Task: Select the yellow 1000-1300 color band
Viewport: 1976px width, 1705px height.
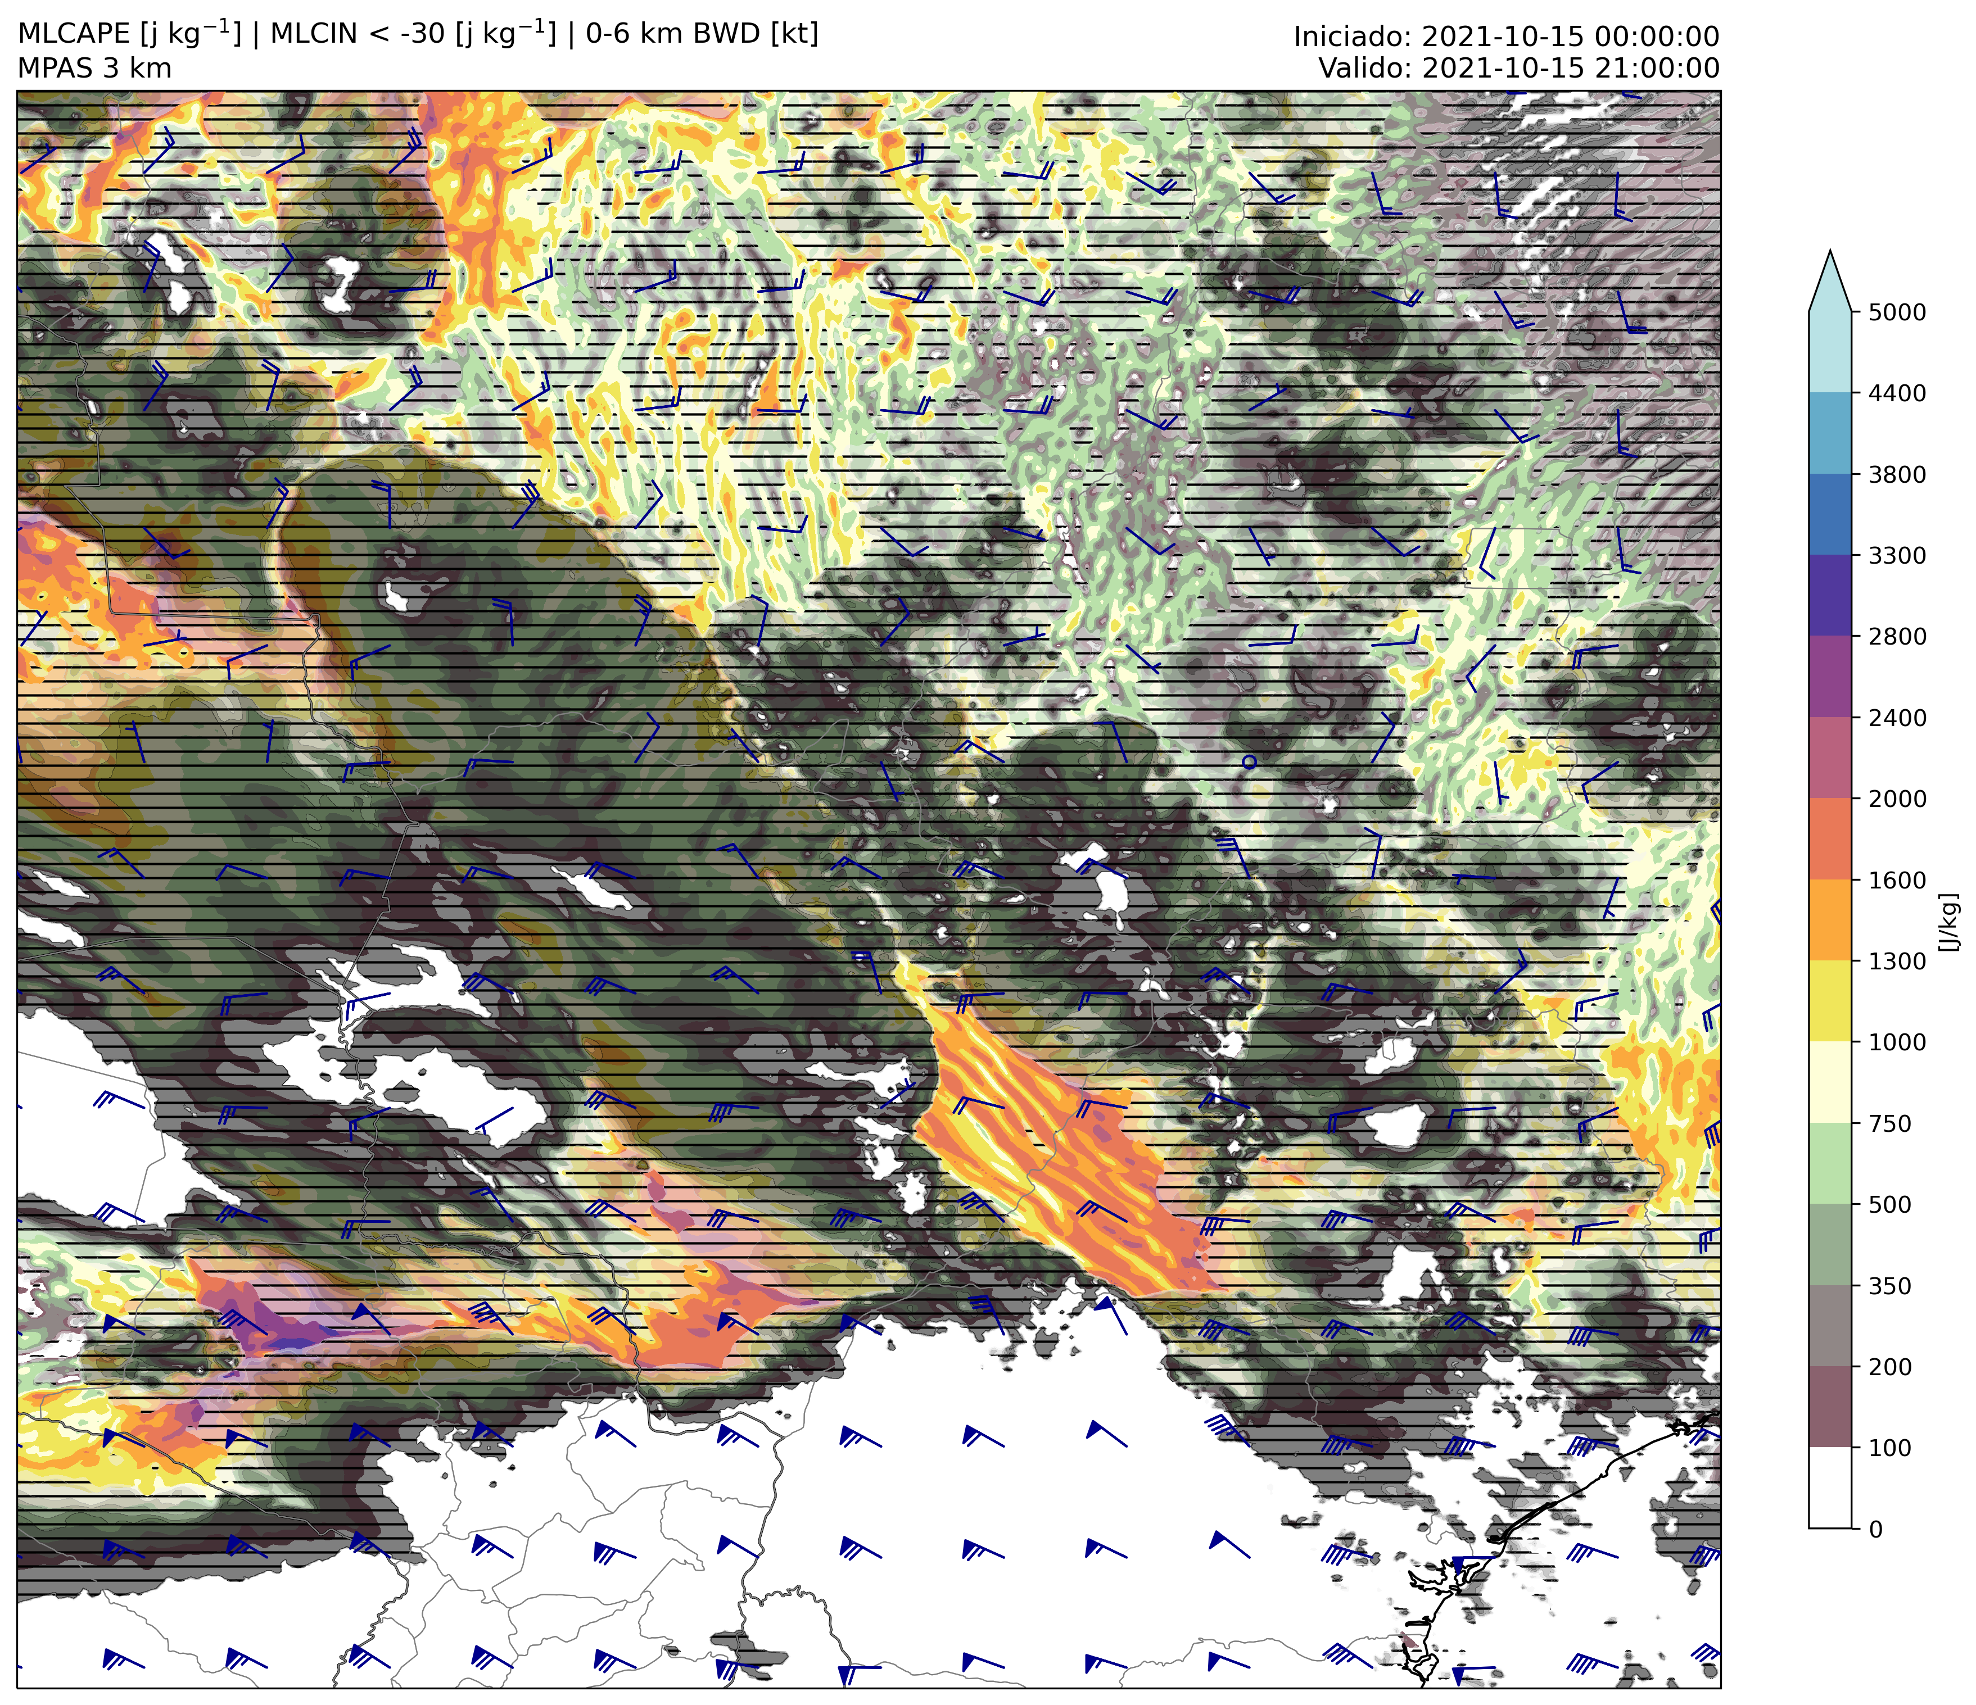Action: (x=1830, y=1001)
